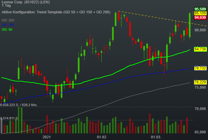Click the Lennar Corp. (851022) (LEN) title
Image resolution: width=208 pixels, height=140 pixels.
click(26, 2)
